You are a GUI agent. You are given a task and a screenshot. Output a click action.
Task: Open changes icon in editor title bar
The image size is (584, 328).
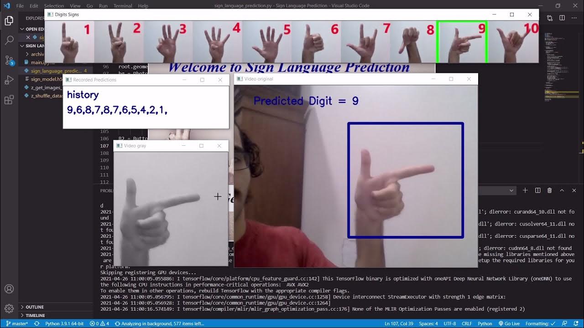550,18
